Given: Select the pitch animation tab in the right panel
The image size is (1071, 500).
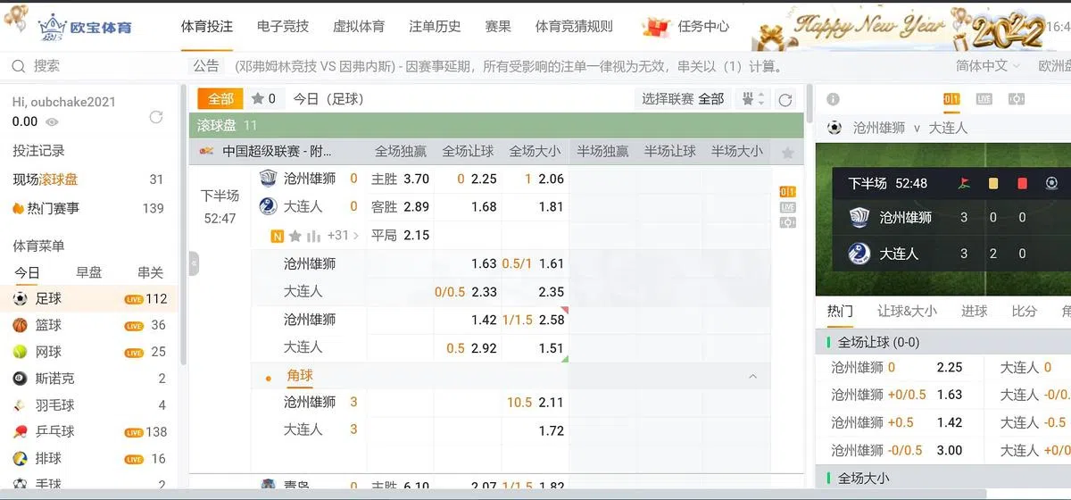Looking at the screenshot, I should [1016, 99].
